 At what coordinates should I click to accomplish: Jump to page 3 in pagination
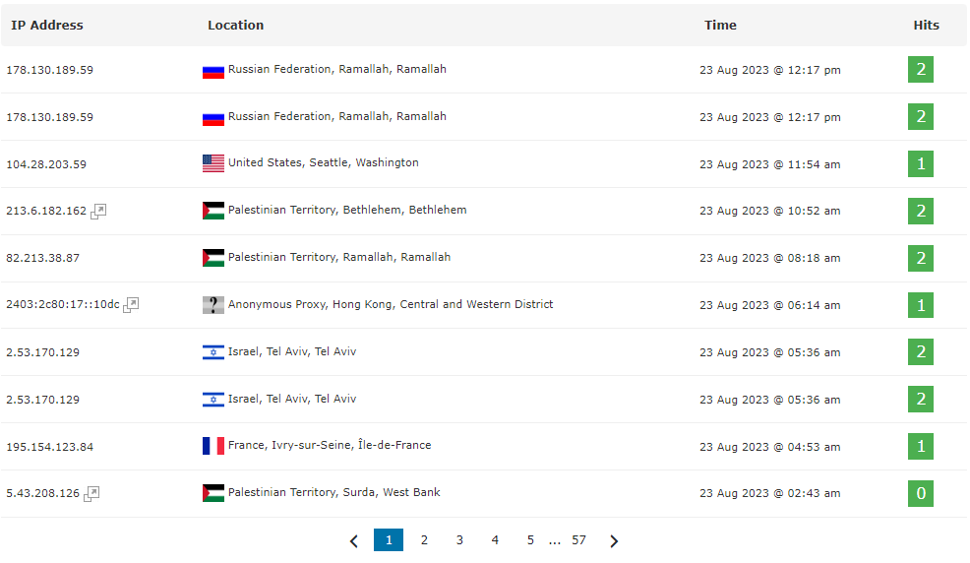coord(459,540)
